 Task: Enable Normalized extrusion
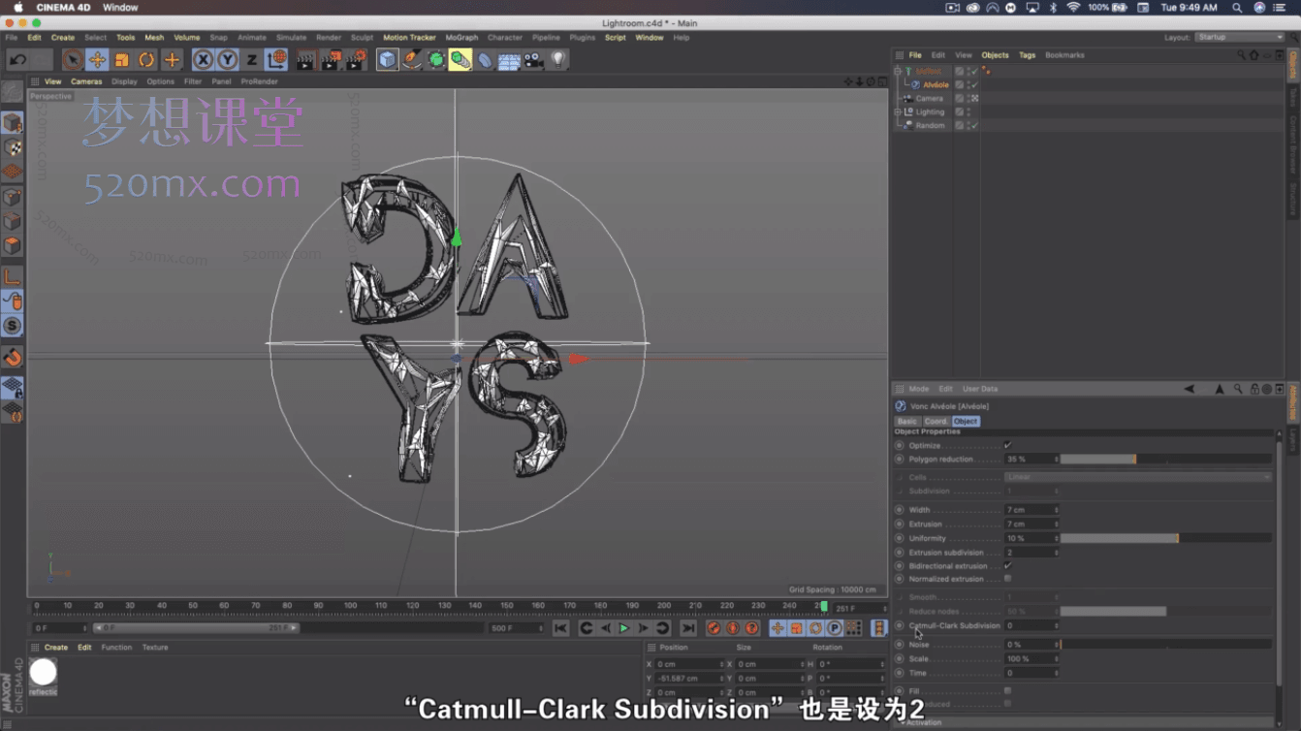pos(1008,579)
